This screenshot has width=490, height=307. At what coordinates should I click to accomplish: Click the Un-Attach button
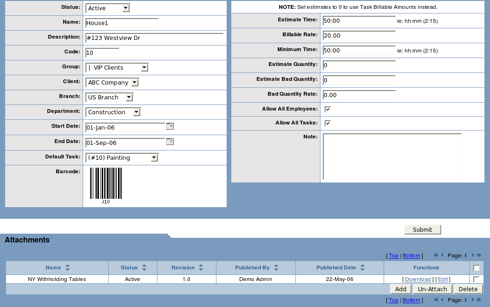pyautogui.click(x=432, y=289)
